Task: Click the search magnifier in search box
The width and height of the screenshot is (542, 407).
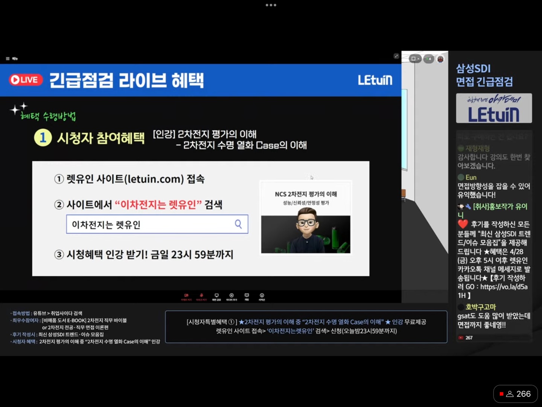Action: point(238,224)
